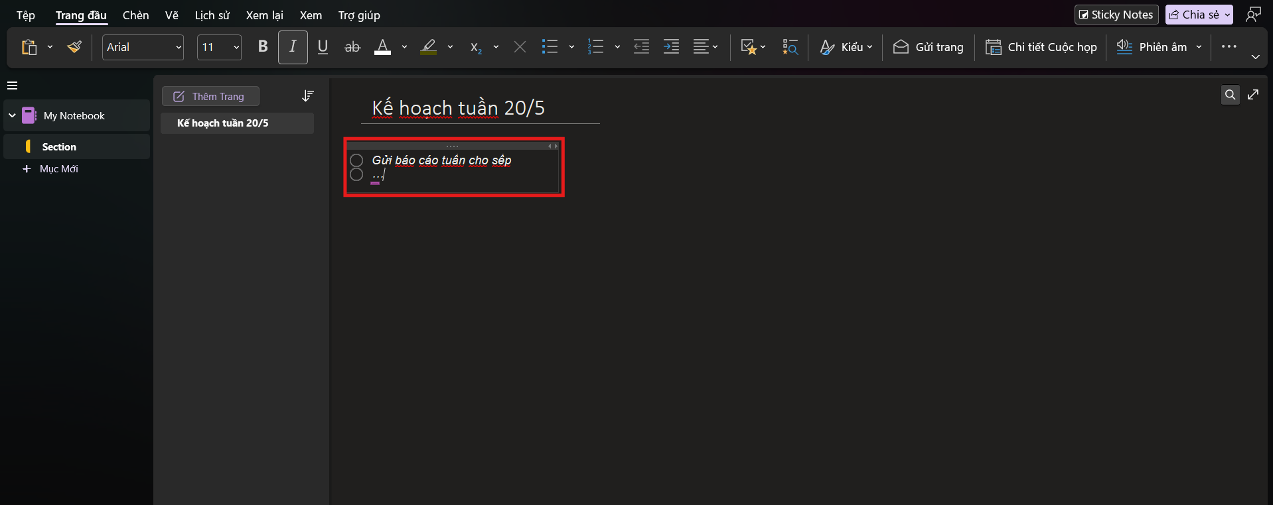Select the Section tree item
The height and width of the screenshot is (505, 1273).
77,146
